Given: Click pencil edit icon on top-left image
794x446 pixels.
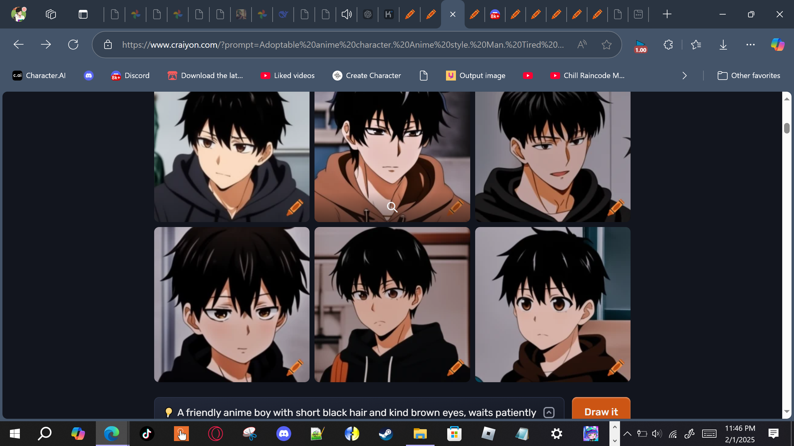Looking at the screenshot, I should 295,207.
